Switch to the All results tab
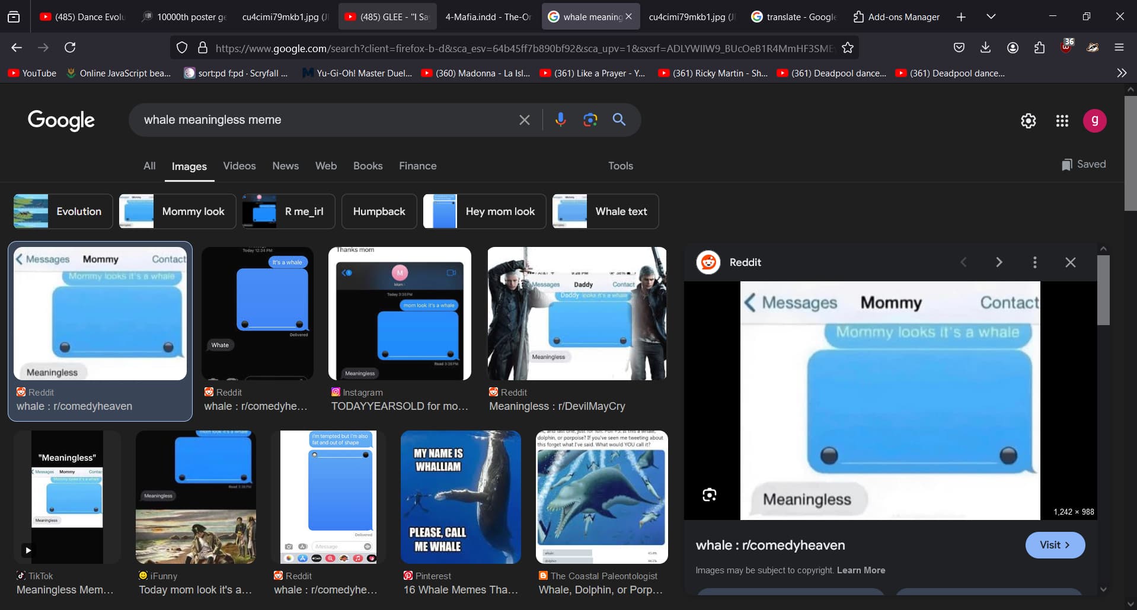This screenshot has width=1137, height=610. pyautogui.click(x=149, y=166)
